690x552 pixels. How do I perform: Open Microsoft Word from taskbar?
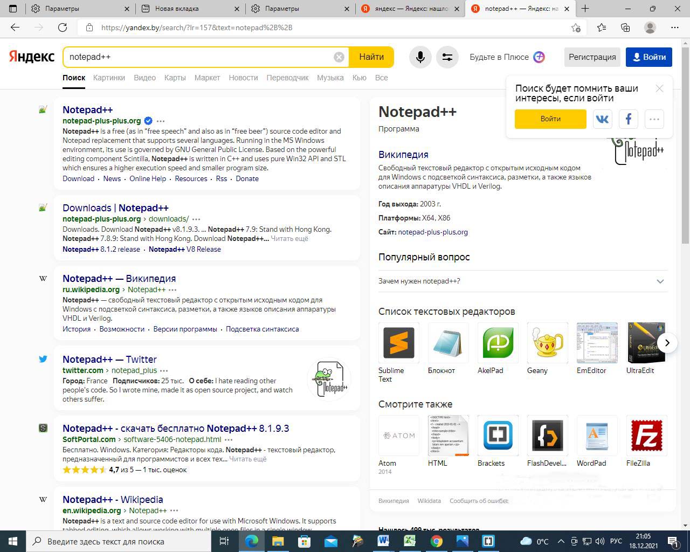point(383,541)
